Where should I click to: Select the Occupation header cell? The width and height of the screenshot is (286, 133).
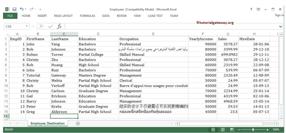(x=153, y=39)
